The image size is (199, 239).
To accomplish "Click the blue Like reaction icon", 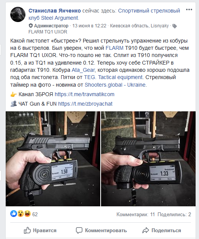I will [x=14, y=214].
